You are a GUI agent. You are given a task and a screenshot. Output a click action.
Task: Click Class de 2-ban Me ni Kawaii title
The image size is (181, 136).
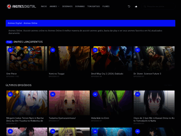pos(154,119)
